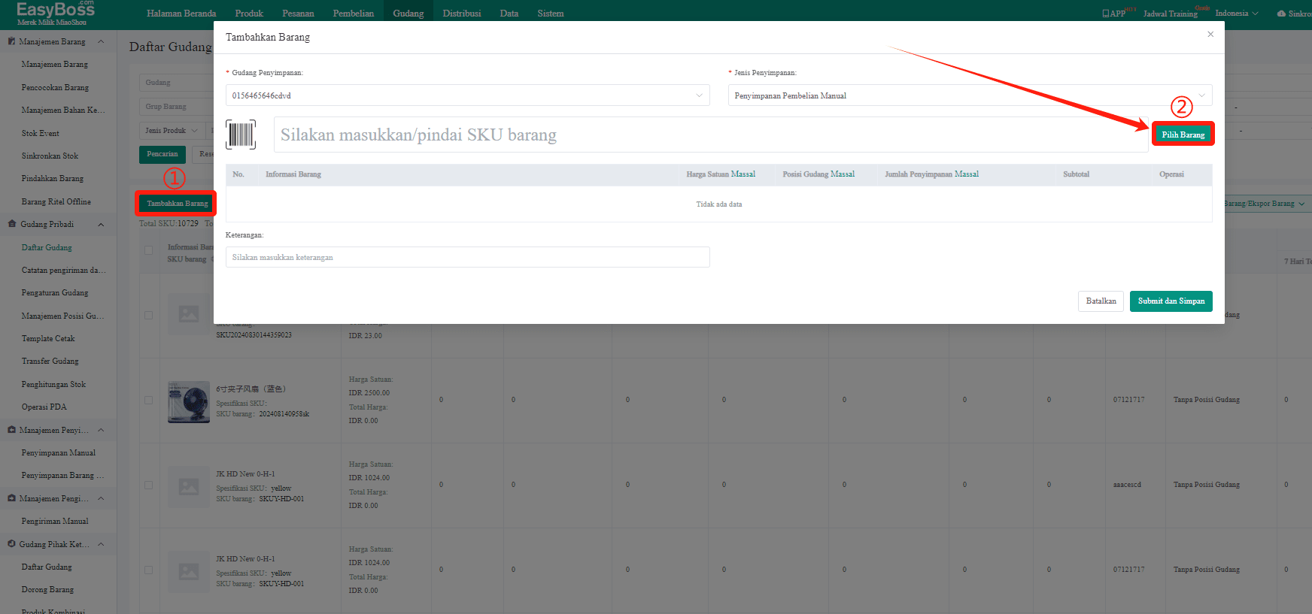Click the Pencarian search button
The height and width of the screenshot is (614, 1312).
coord(162,154)
